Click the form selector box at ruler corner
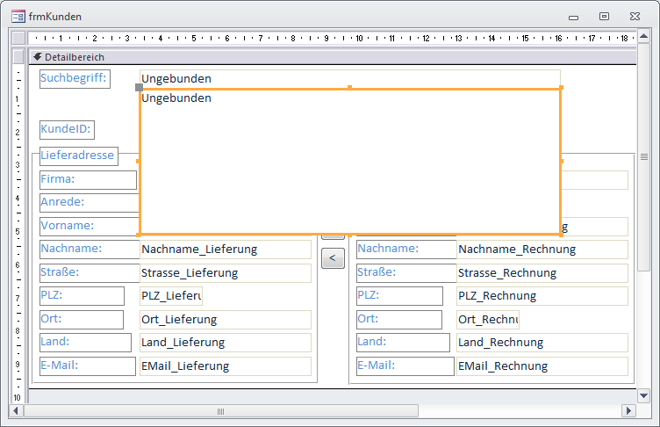Screen dimensions: 660x427 pos(18,38)
